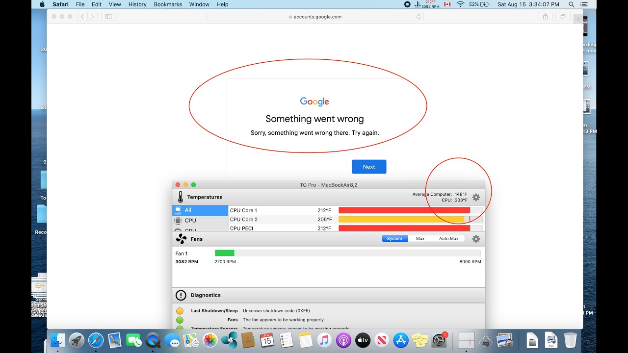Stop screen recording from menu bar

click(407, 4)
